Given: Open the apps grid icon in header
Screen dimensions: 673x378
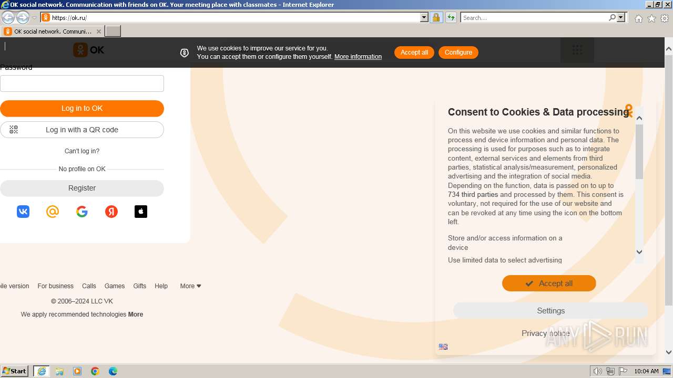Looking at the screenshot, I should 577,50.
